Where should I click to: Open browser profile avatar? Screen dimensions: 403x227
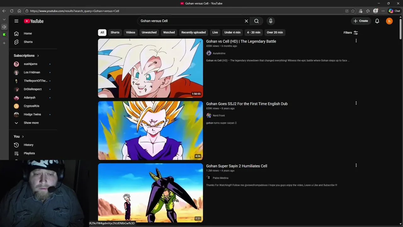click(x=375, y=11)
